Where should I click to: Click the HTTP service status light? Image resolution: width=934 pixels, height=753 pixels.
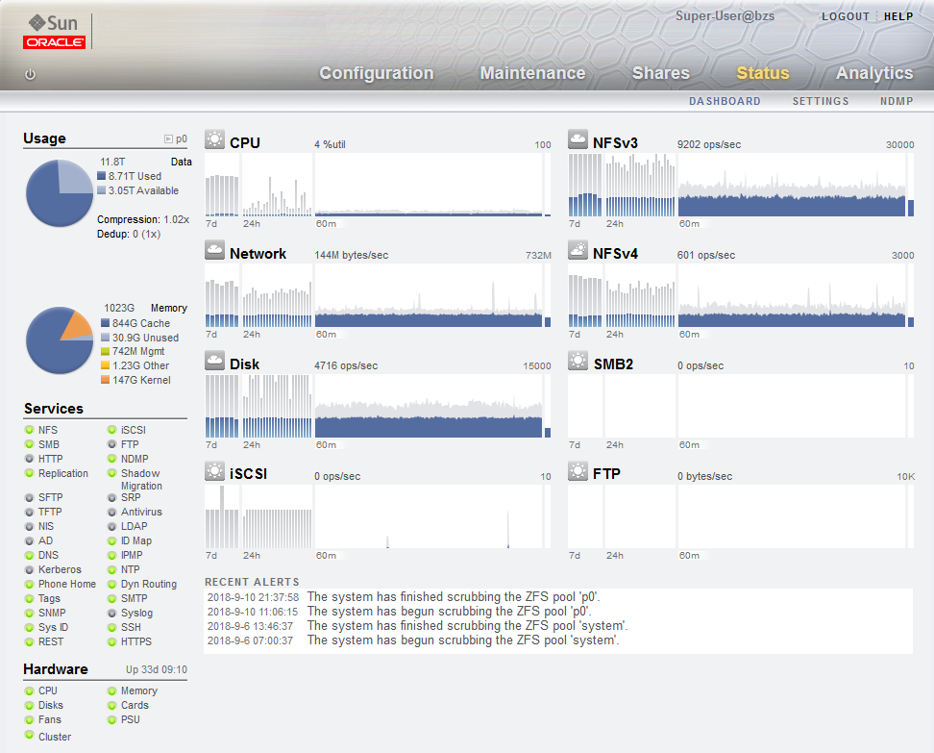[x=29, y=459]
